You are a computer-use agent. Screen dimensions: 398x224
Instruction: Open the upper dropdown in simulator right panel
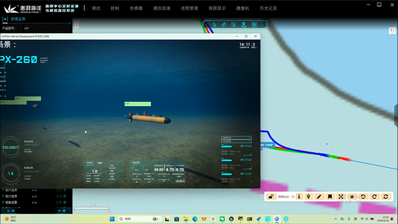236,138
